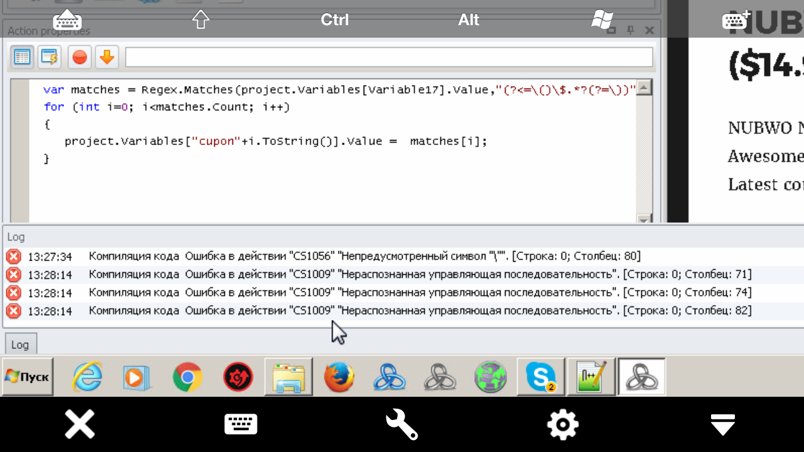804x452 pixels.
Task: Open the Notepad++ editor on taskbar
Action: click(x=591, y=377)
